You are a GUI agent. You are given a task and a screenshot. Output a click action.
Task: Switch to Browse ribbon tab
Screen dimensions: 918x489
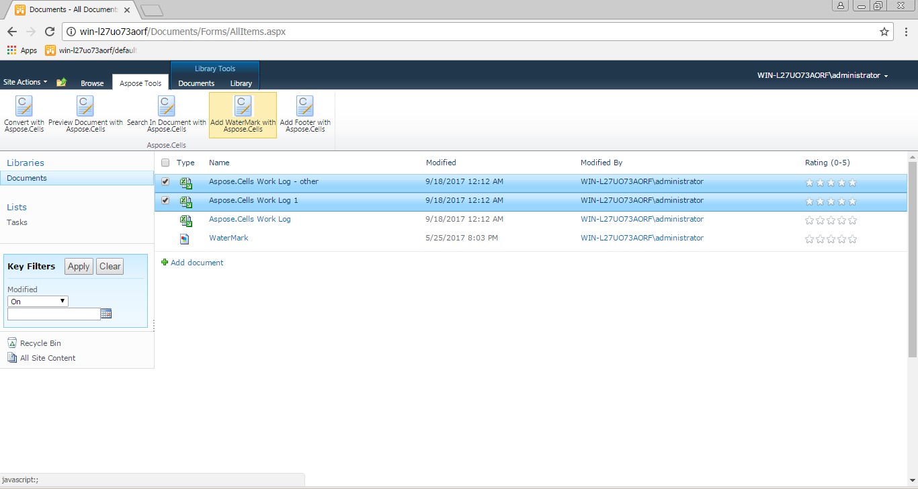[92, 83]
